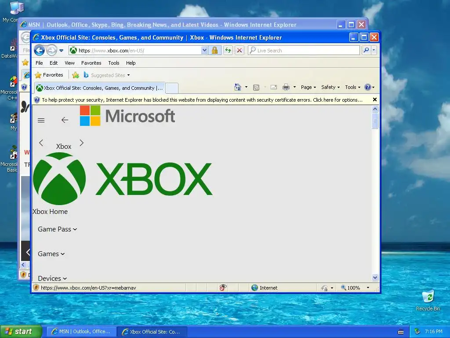The width and height of the screenshot is (450, 338).
Task: Click the New Tab button
Action: coord(172,88)
